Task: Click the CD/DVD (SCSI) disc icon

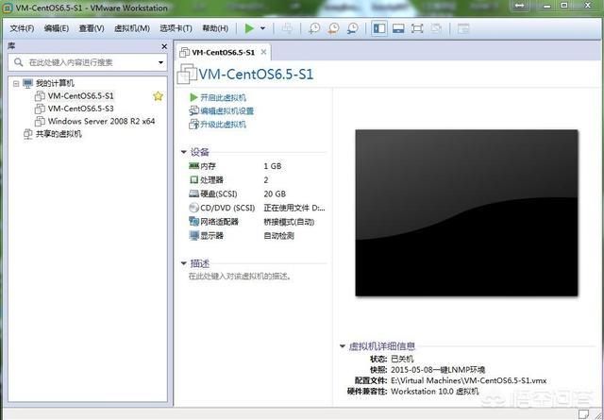Action: point(193,208)
